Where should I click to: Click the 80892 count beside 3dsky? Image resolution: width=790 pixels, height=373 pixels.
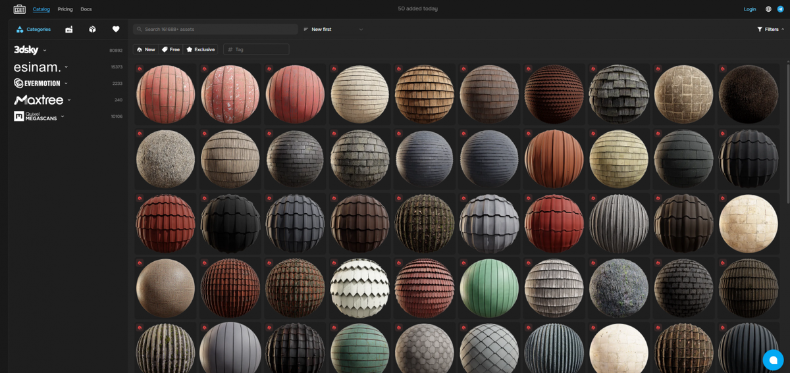[116, 51]
